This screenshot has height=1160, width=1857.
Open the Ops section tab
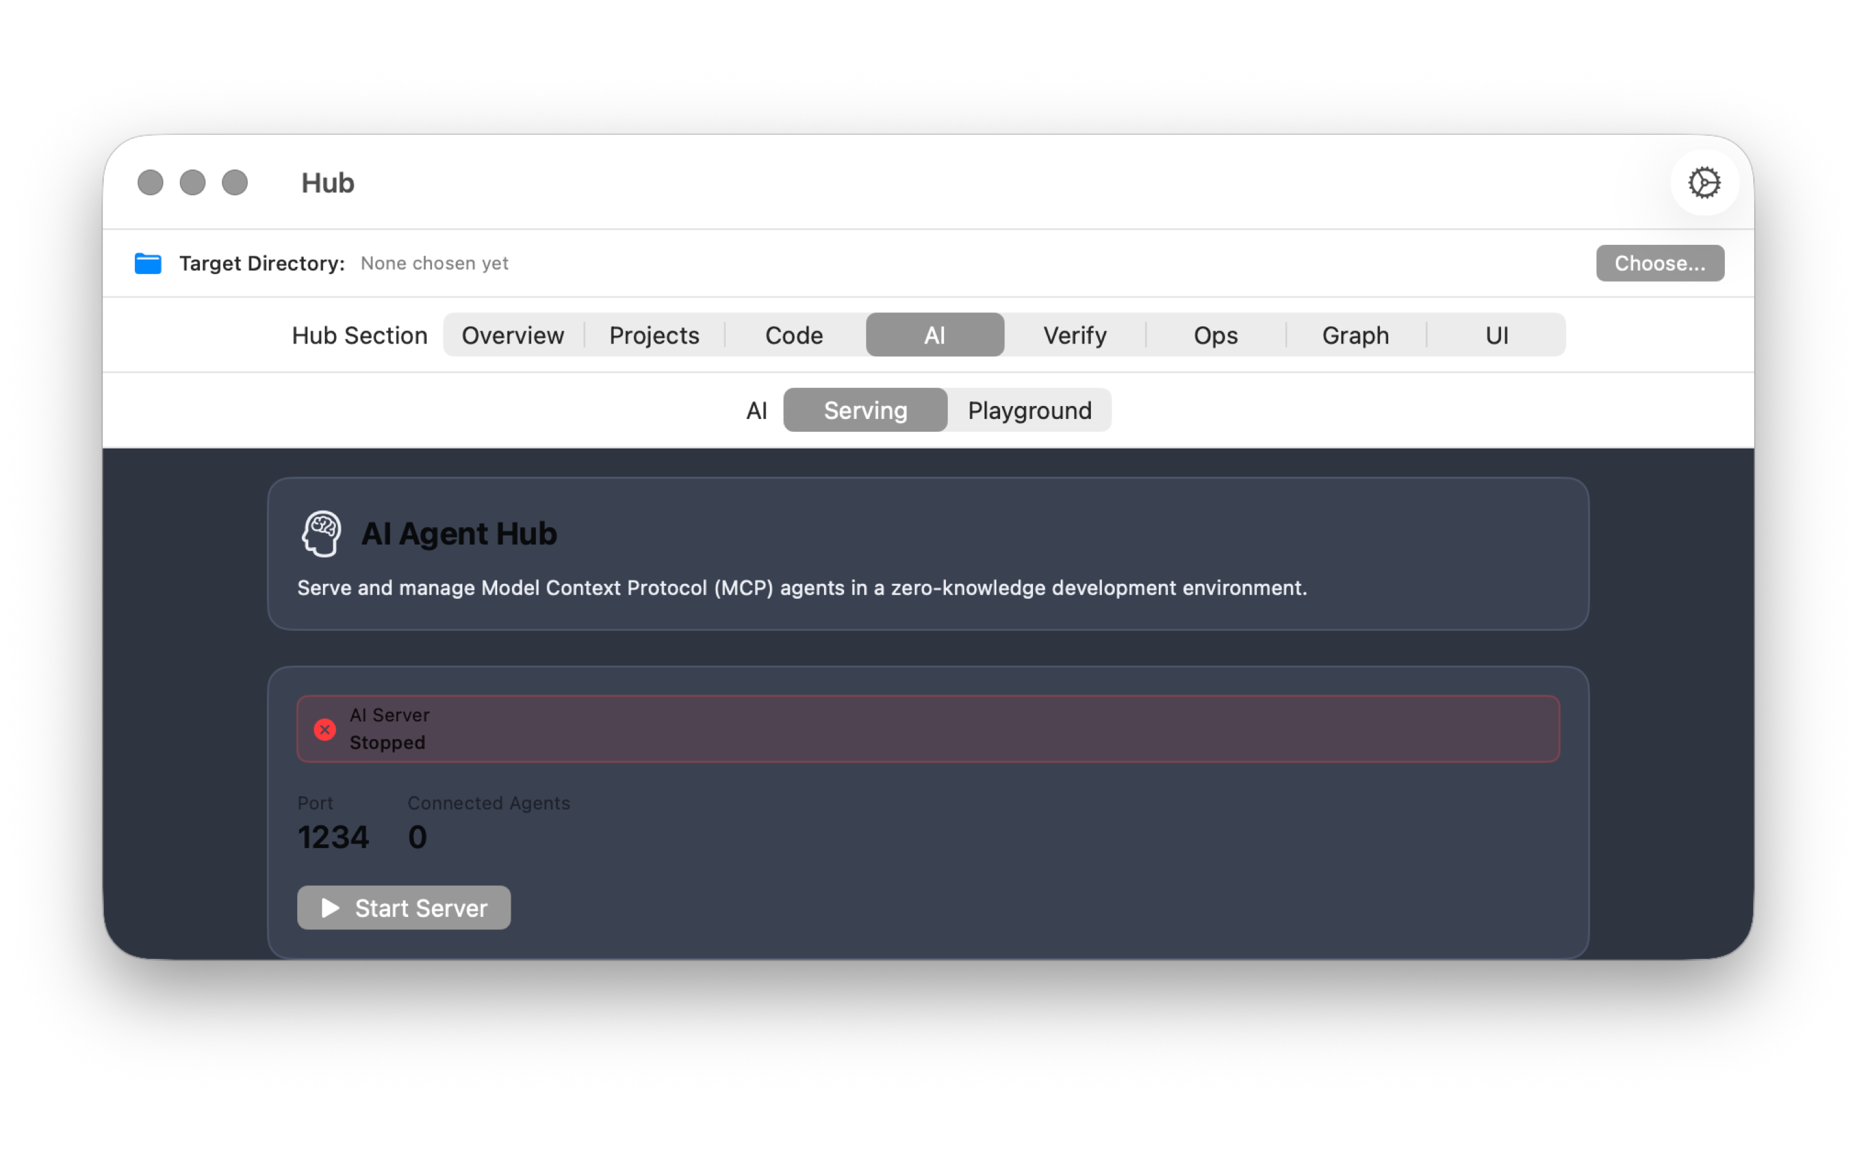tap(1215, 335)
